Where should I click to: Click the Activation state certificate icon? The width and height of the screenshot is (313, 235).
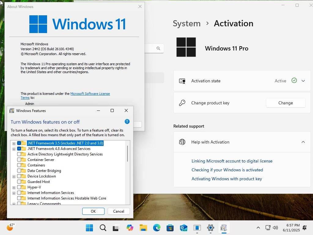coord(182,81)
